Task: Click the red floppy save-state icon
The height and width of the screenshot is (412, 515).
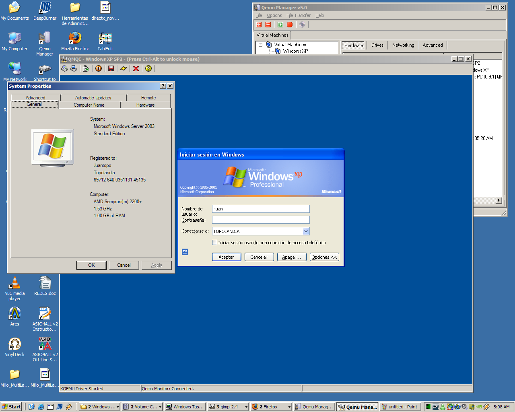Action: click(111, 68)
